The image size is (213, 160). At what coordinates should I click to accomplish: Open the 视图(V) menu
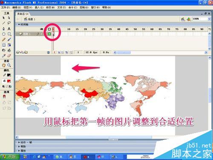click(28, 7)
